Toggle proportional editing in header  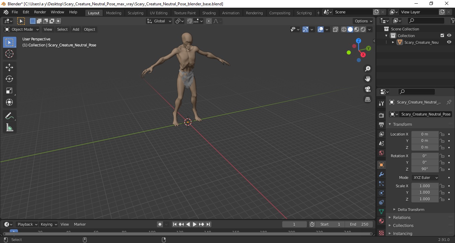(209, 21)
